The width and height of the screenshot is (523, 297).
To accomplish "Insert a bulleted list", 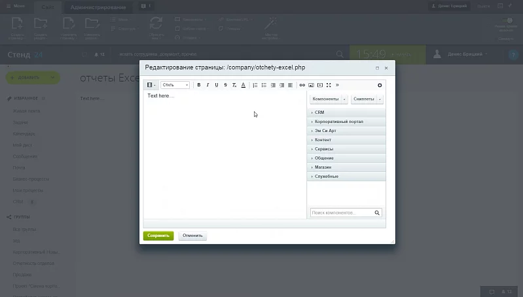I will pyautogui.click(x=264, y=85).
